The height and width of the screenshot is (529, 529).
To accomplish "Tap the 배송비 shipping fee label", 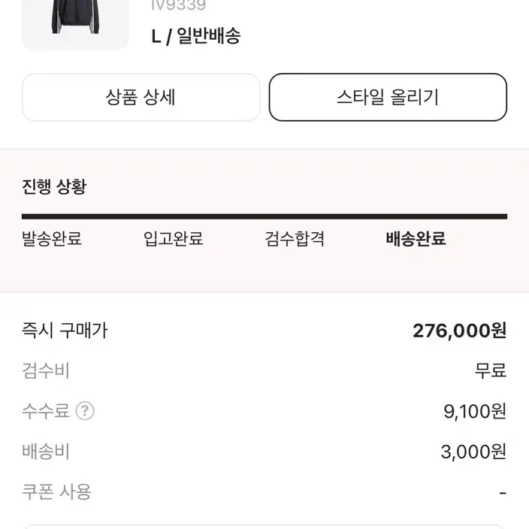I will [46, 452].
